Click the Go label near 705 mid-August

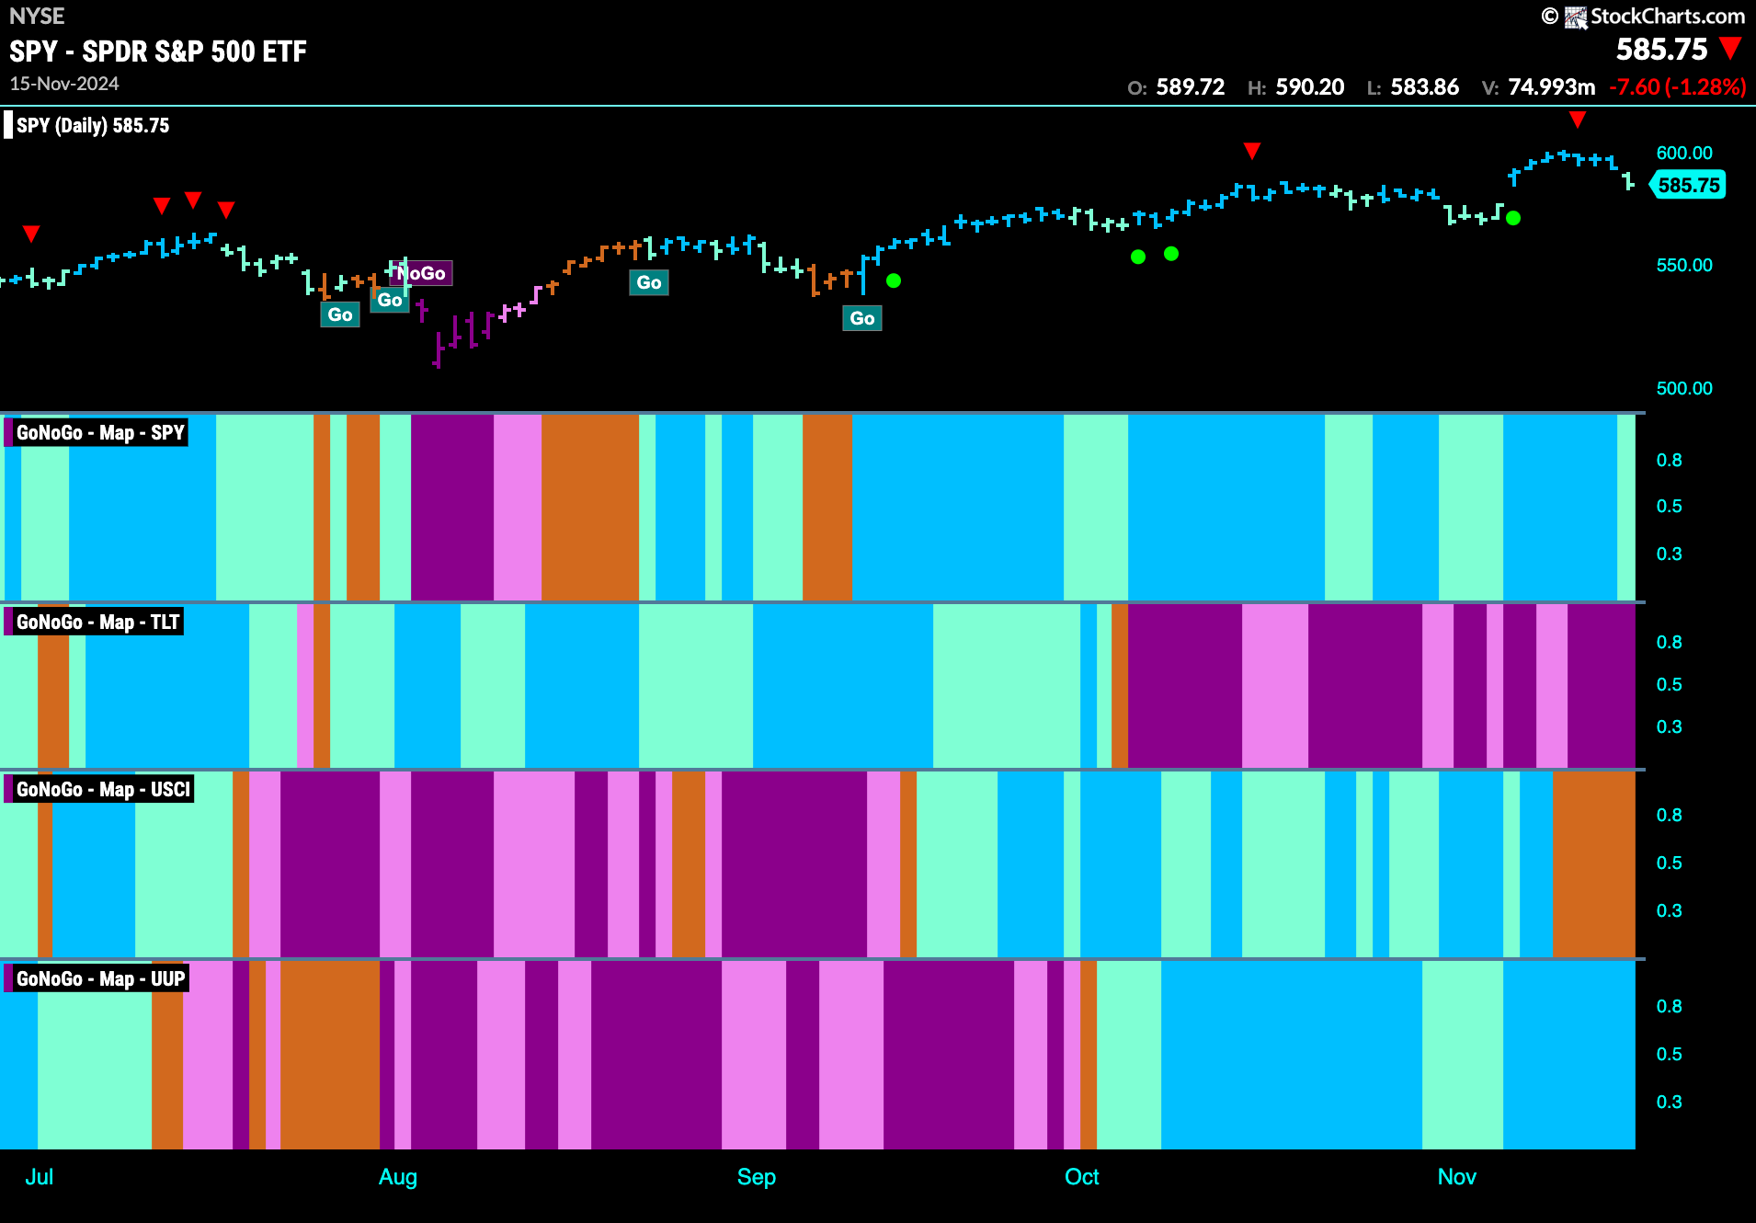click(649, 282)
